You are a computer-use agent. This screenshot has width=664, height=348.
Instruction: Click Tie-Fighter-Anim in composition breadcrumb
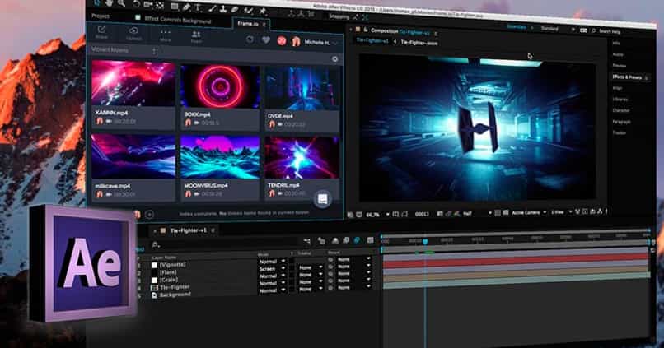click(x=419, y=43)
